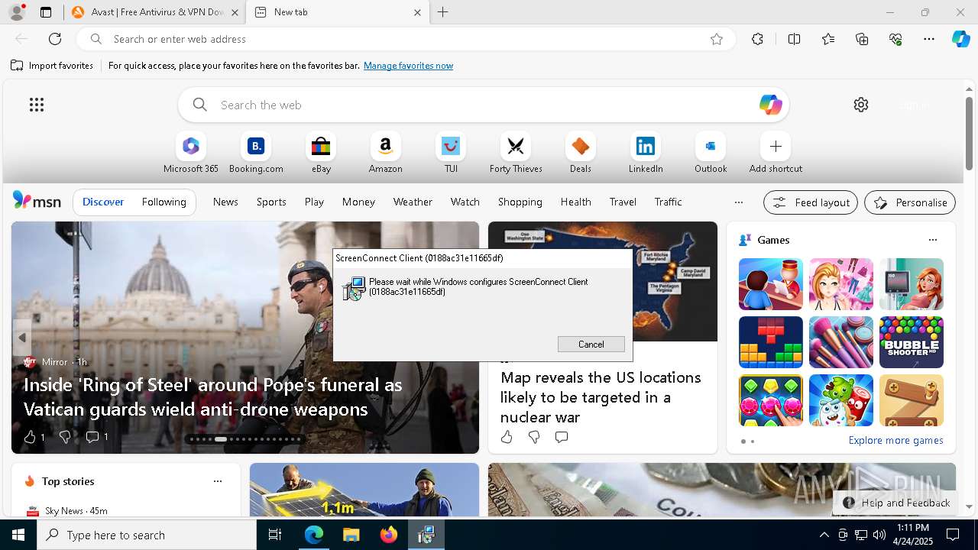Open File Explorer from taskbar
This screenshot has width=978, height=550.
[x=351, y=535]
